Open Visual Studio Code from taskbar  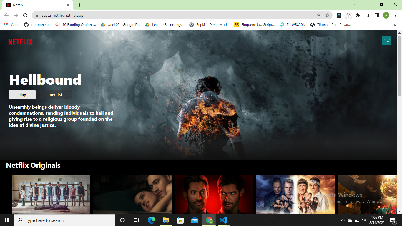pos(224,220)
